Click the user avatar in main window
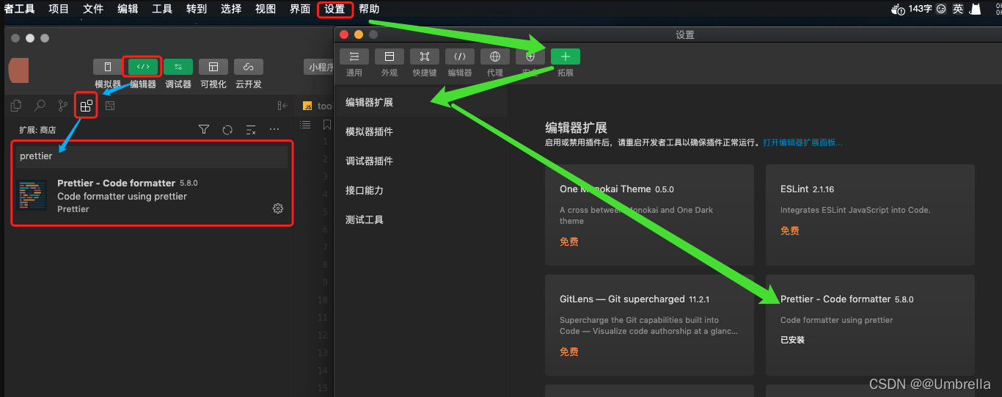Viewport: 1002px width, 397px height. pos(18,71)
